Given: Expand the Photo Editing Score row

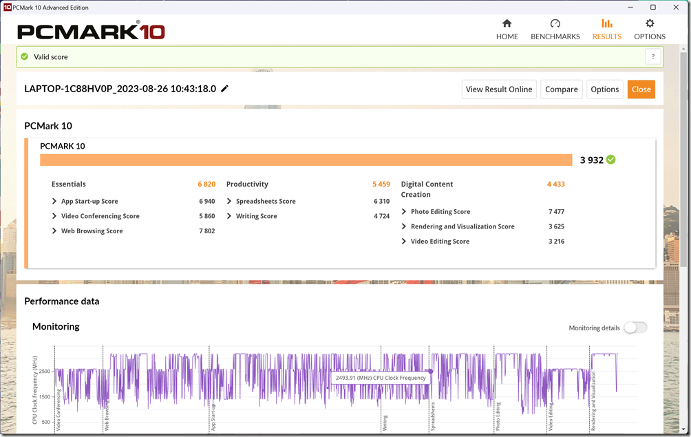Looking at the screenshot, I should pos(405,212).
